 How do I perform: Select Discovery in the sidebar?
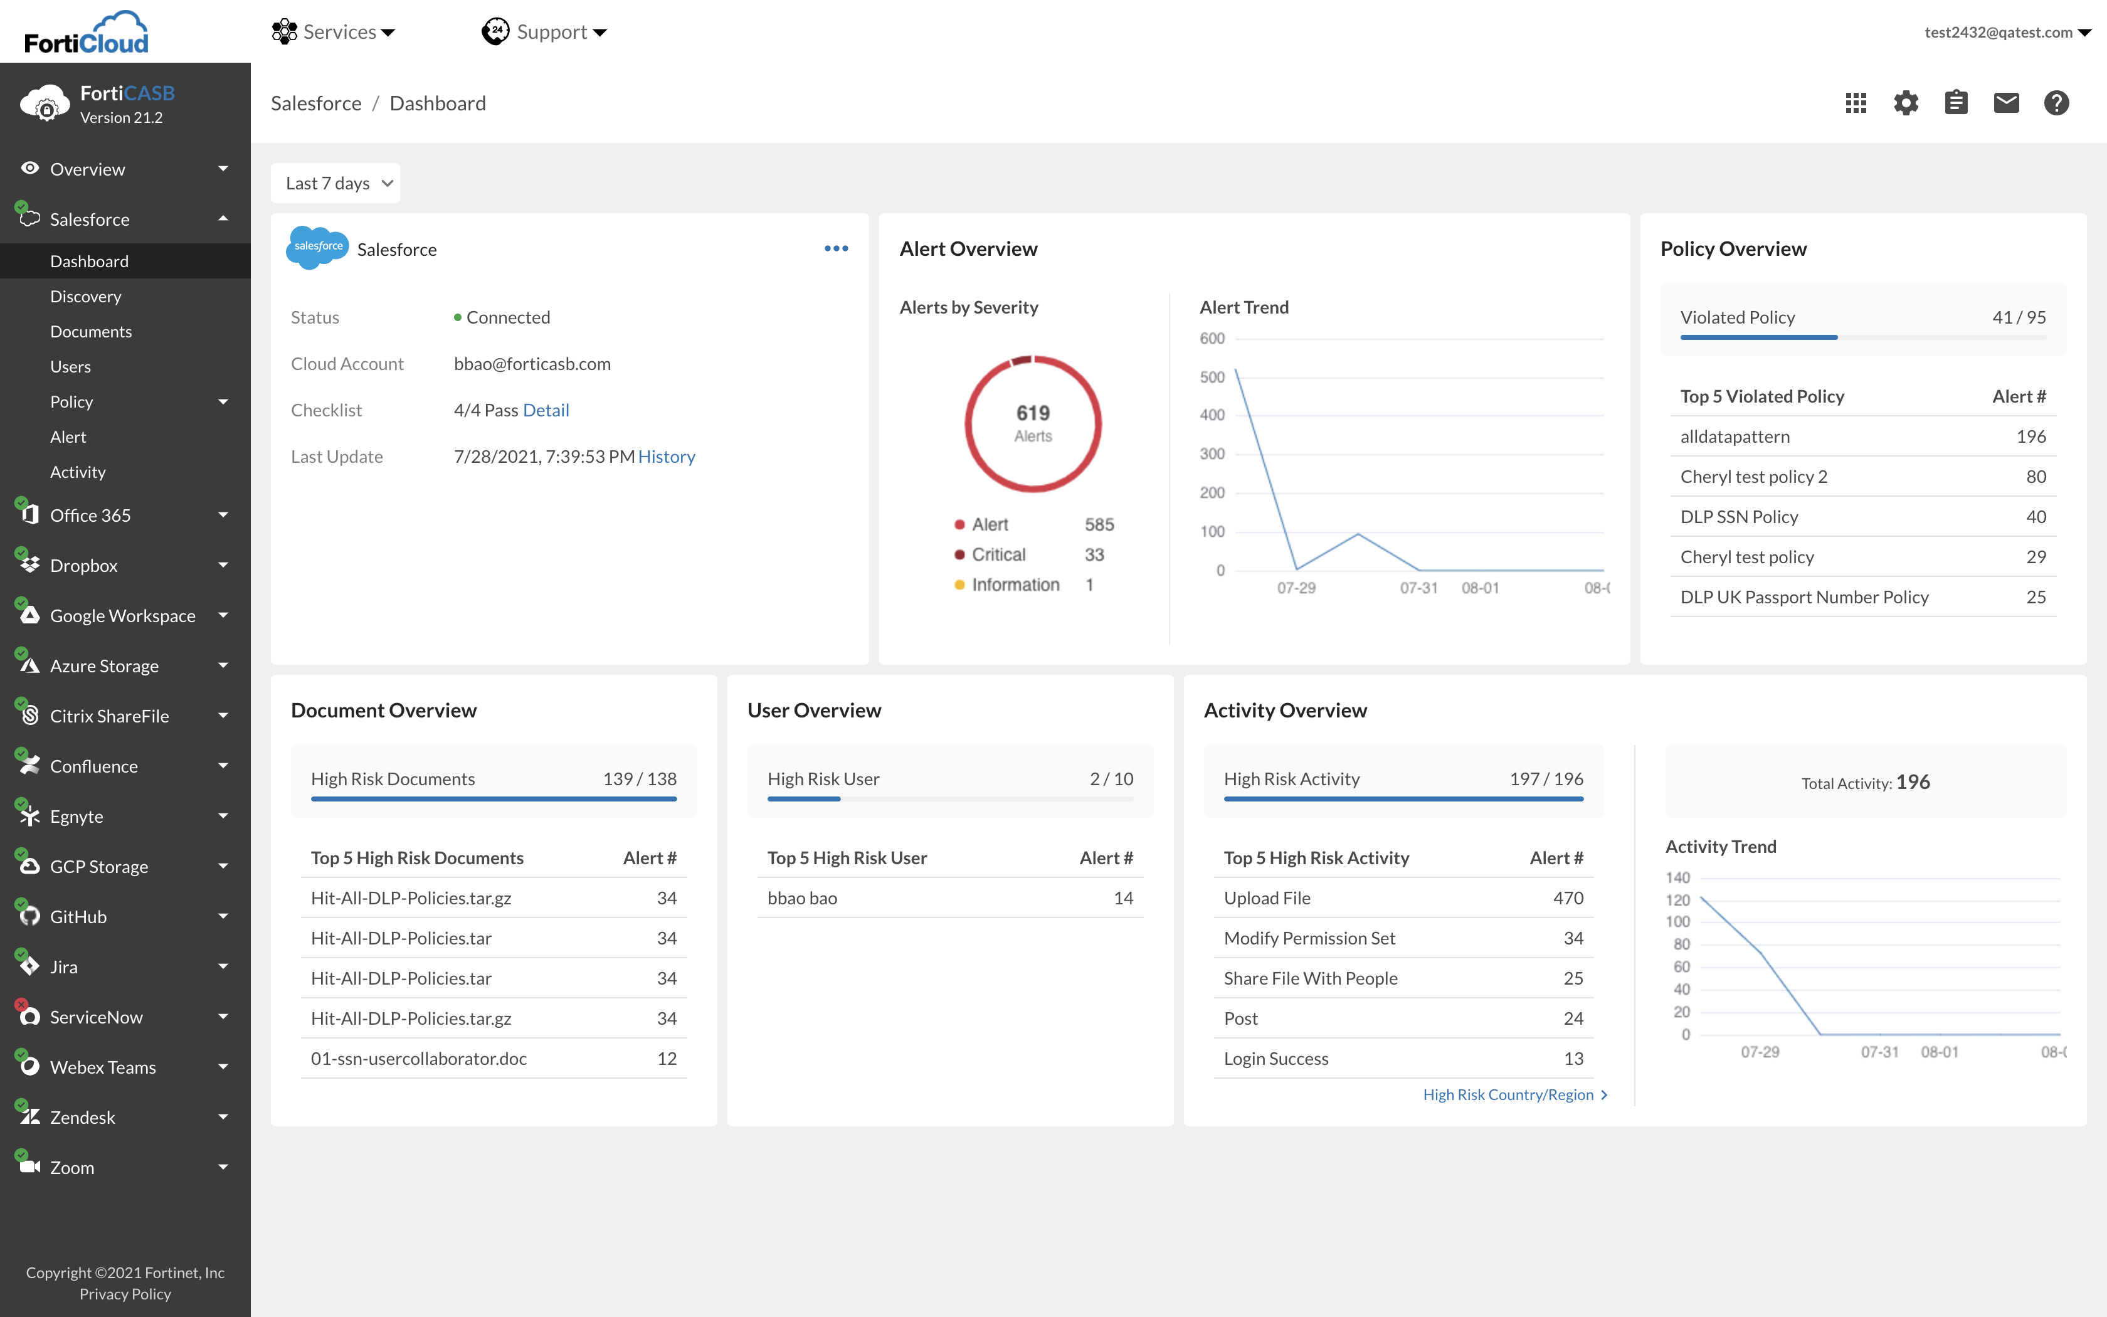pos(85,296)
